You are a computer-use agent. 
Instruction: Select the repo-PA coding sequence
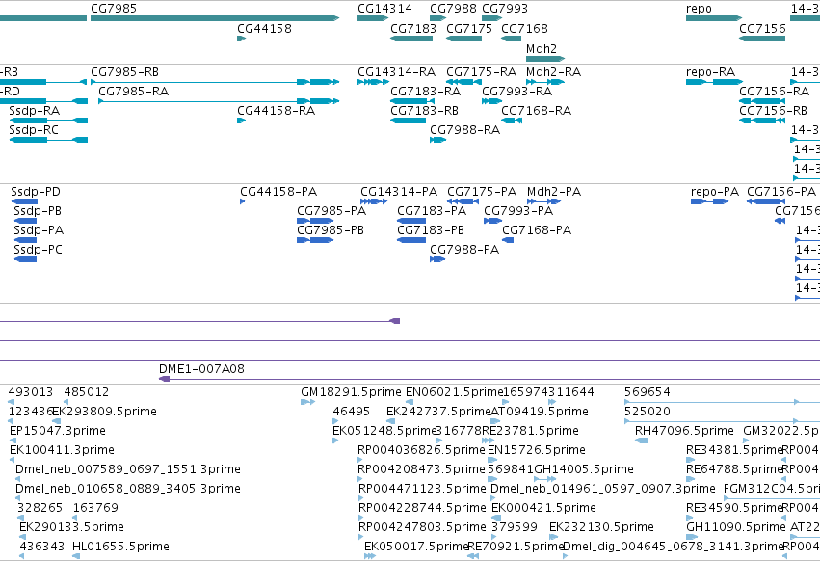(709, 201)
